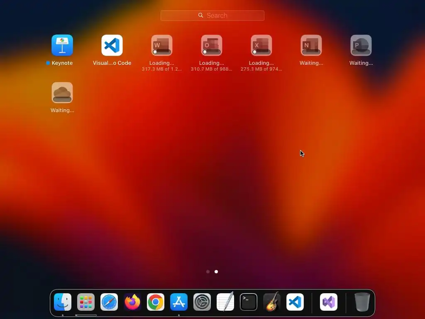425x319 pixels.
Task: Open purple Visual Studio in Dock
Action: point(329,302)
